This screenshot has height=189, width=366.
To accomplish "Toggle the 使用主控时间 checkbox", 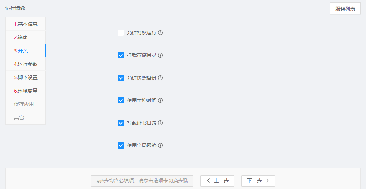I will 121,100.
